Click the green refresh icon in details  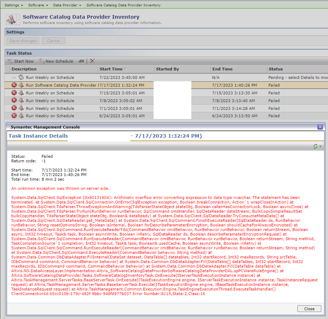pyautogui.click(x=315, y=146)
